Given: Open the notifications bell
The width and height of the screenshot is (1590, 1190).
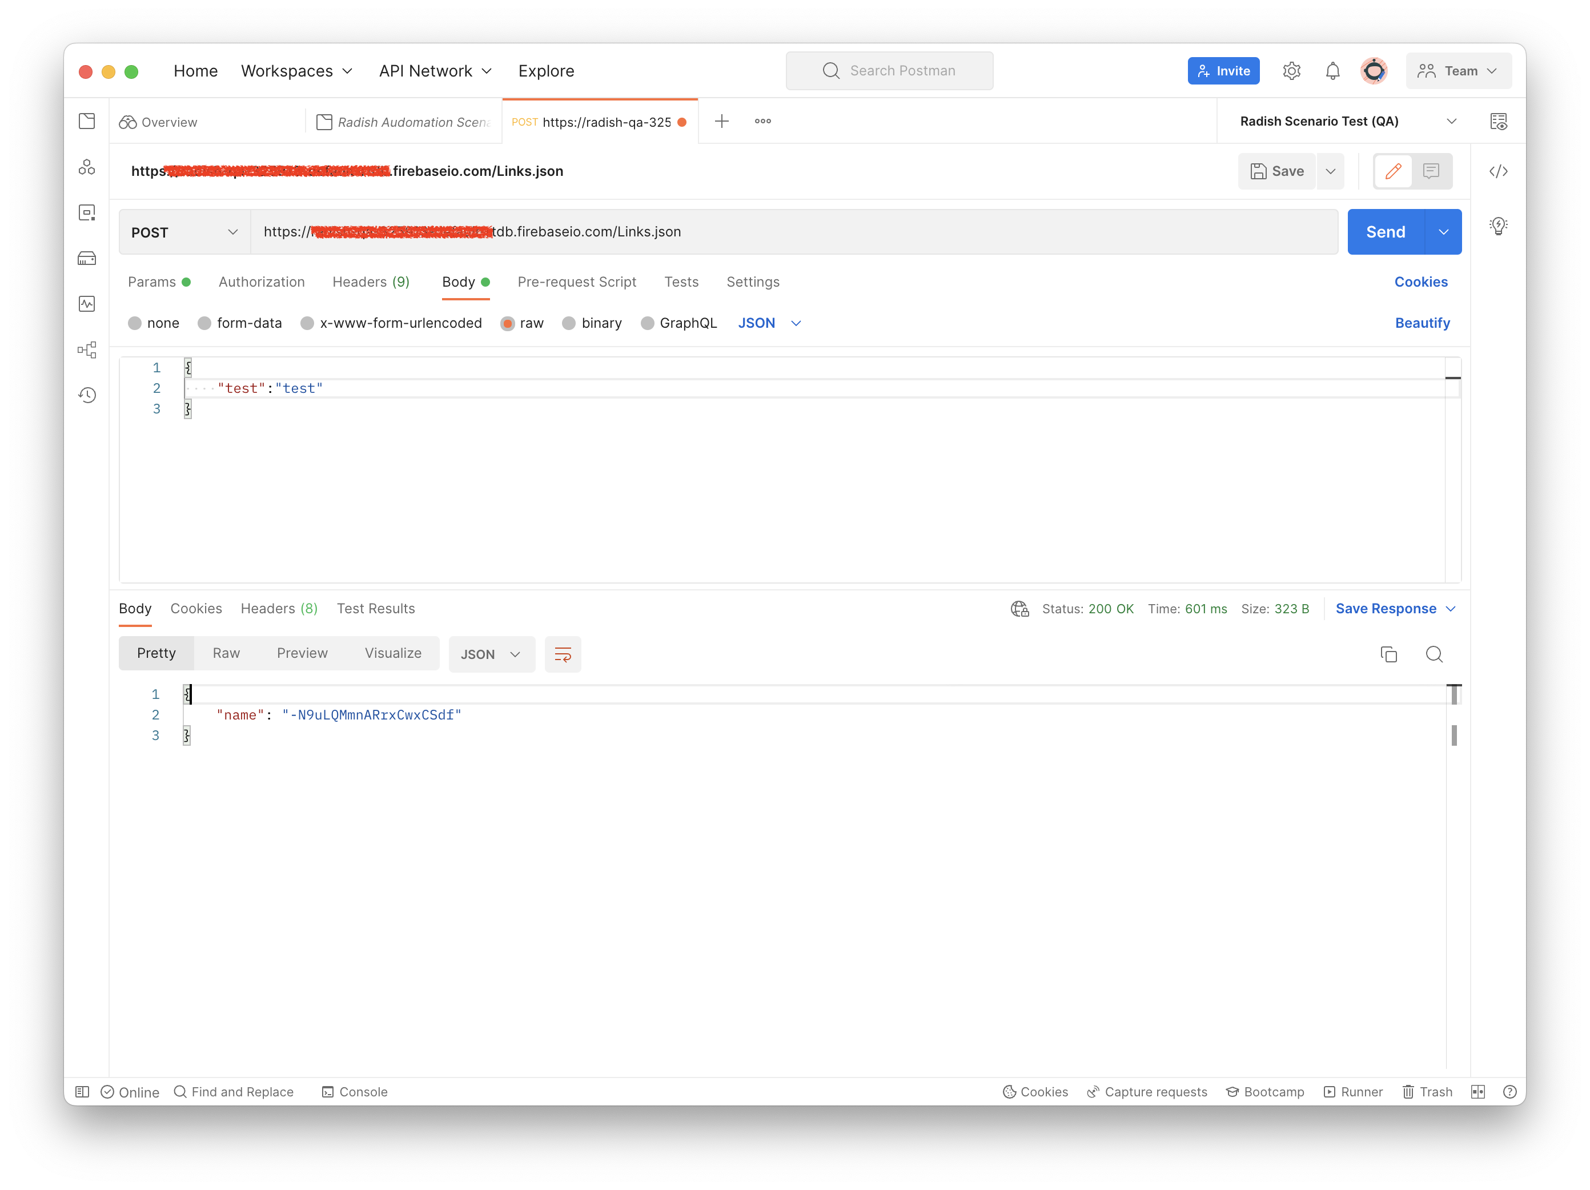Looking at the screenshot, I should coord(1332,70).
